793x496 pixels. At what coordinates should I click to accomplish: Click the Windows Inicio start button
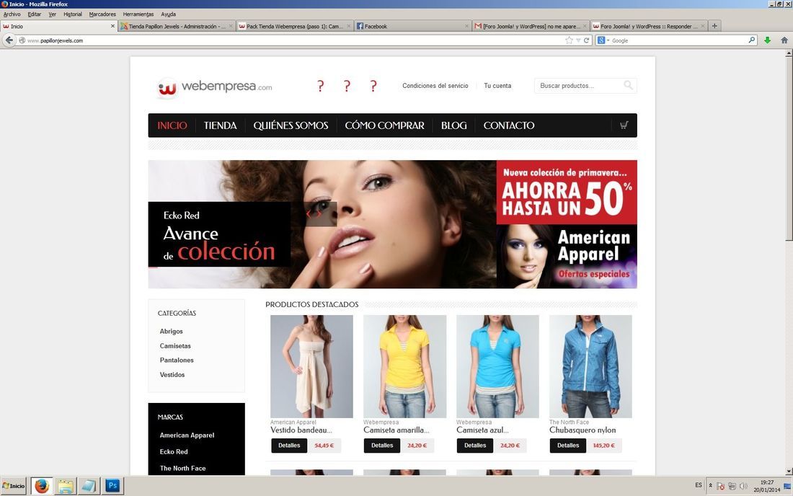click(x=14, y=486)
